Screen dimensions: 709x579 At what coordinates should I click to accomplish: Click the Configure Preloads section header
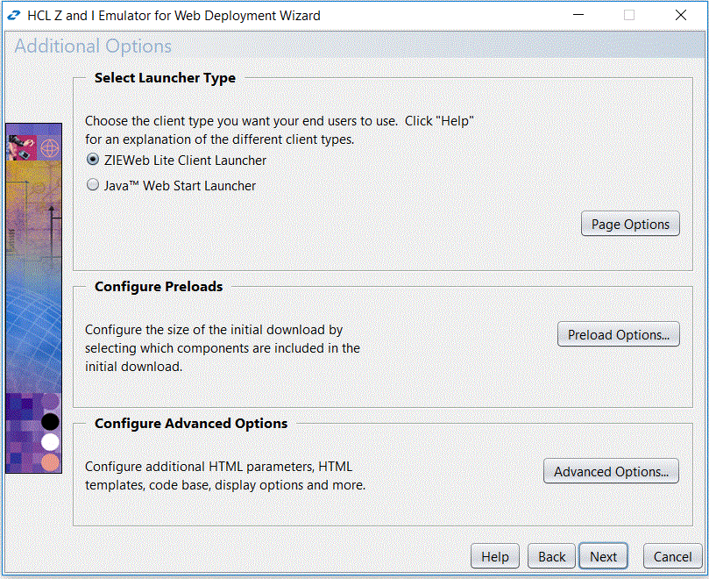coord(159,286)
